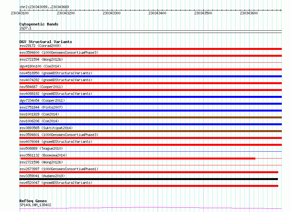Select label nsv4088192 (gnomADStructuralVariants)
Screen dimensions: 291x212
tap(56, 94)
